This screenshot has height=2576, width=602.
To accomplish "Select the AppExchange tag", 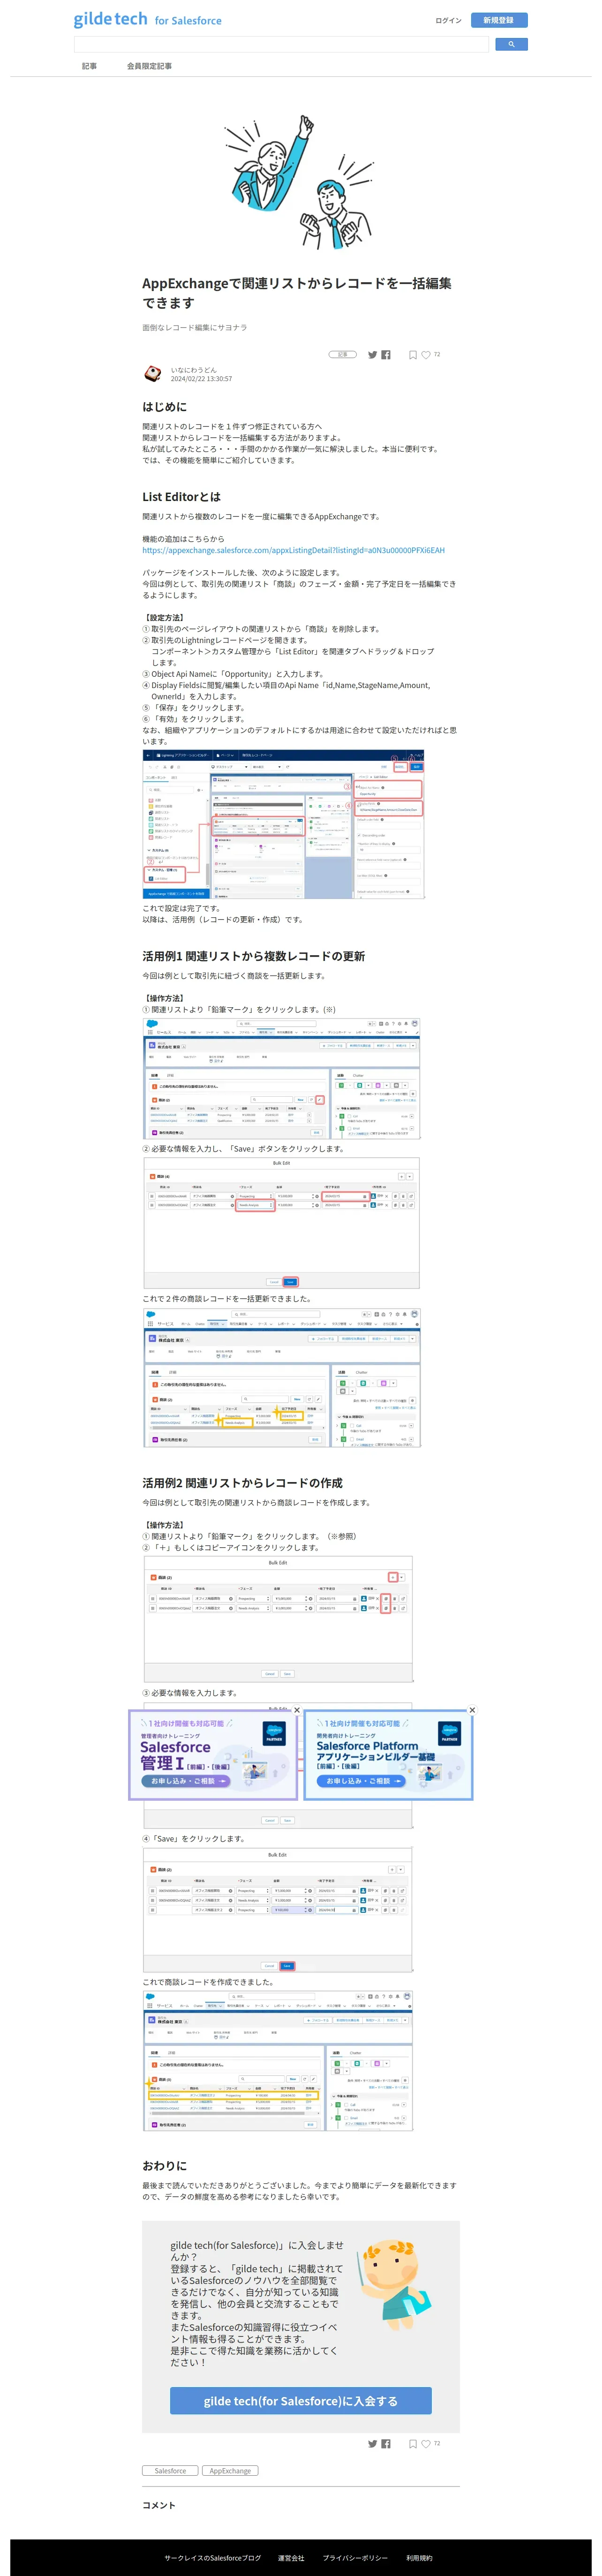I will click(230, 2470).
